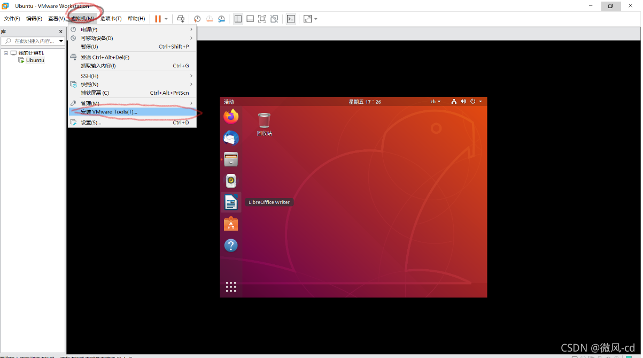Open the library search filter dropdown arrow
Screen dimensions: 643x358
[x=60, y=41]
